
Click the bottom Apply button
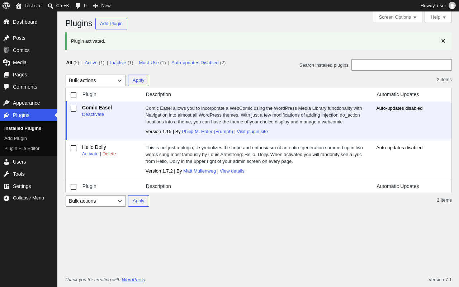point(138,201)
